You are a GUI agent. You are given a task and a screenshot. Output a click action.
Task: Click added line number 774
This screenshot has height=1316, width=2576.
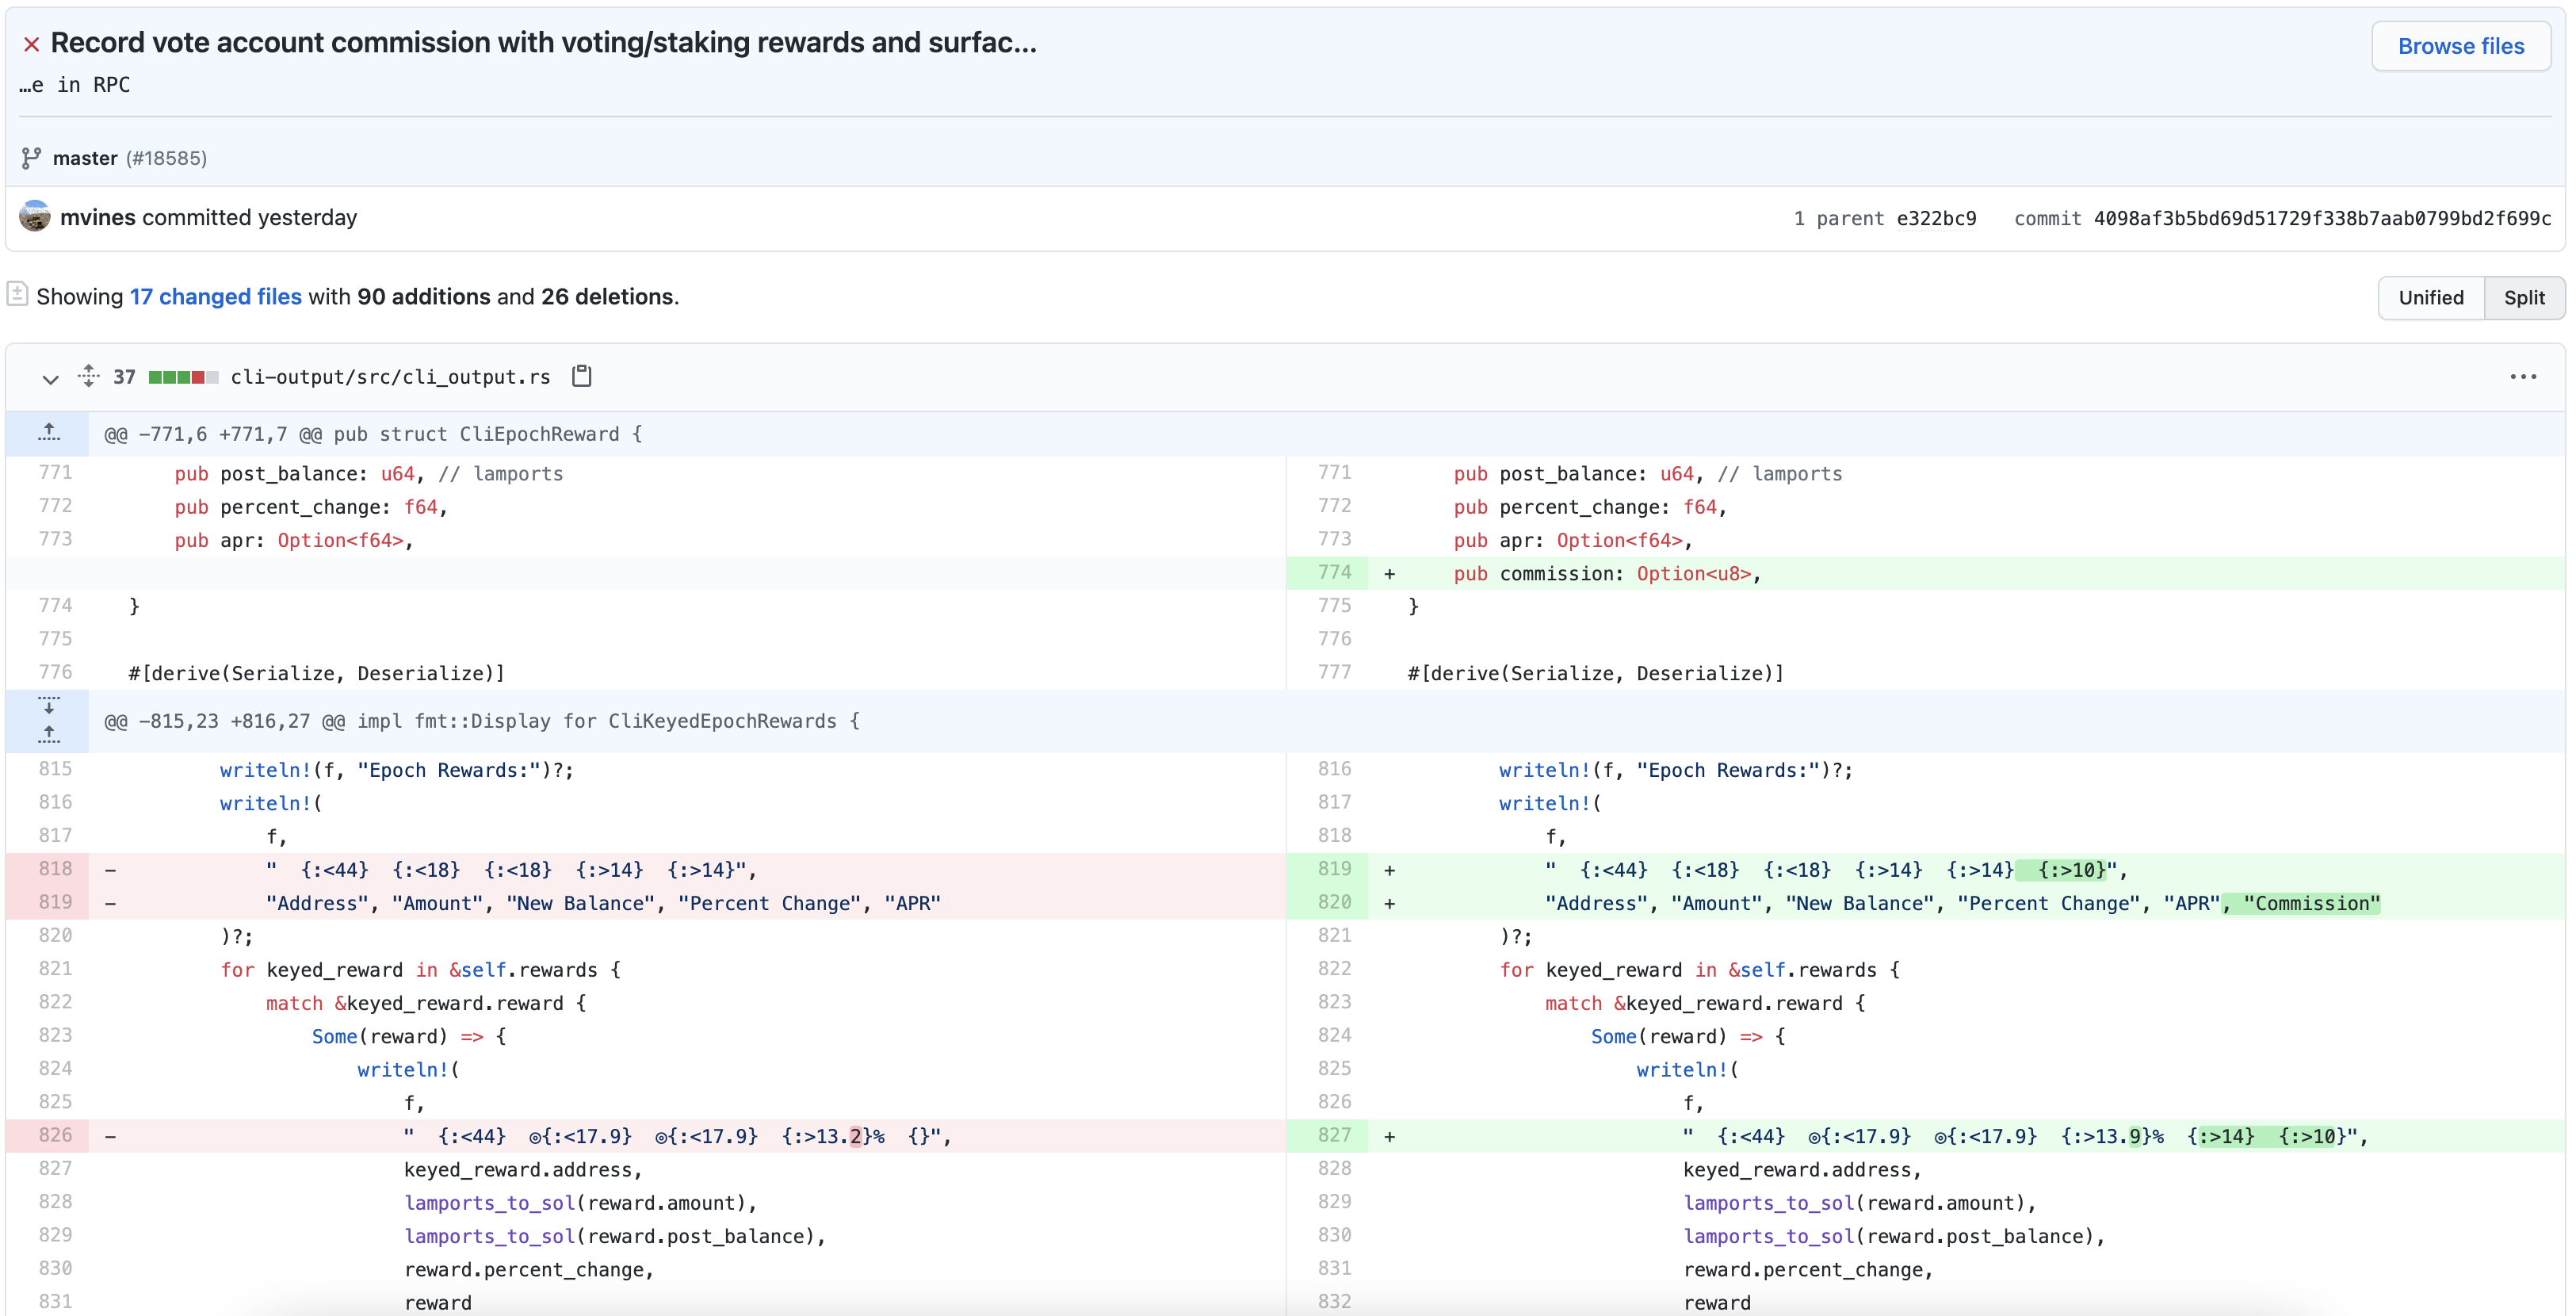1334,572
